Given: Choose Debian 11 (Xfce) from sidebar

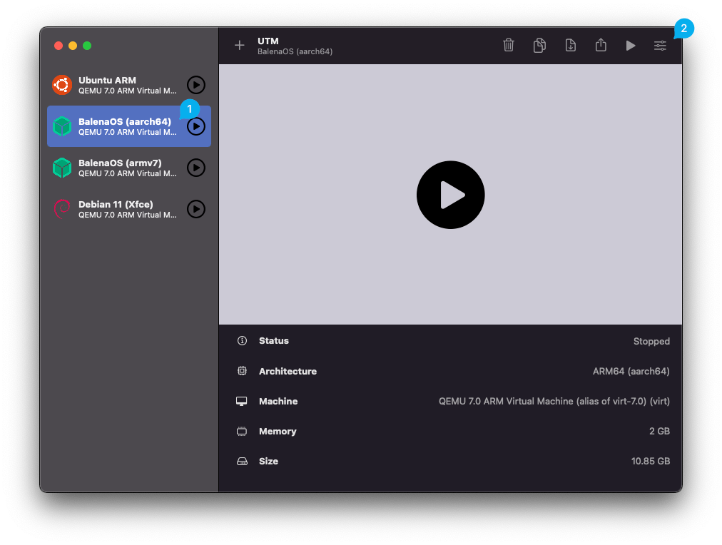Looking at the screenshot, I should point(118,209).
